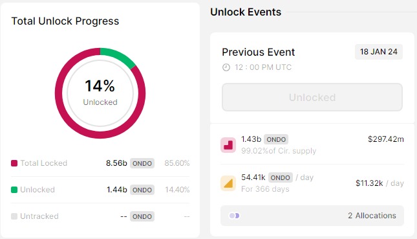
Task: Expand the 2 Allocations row
Action: [312, 216]
